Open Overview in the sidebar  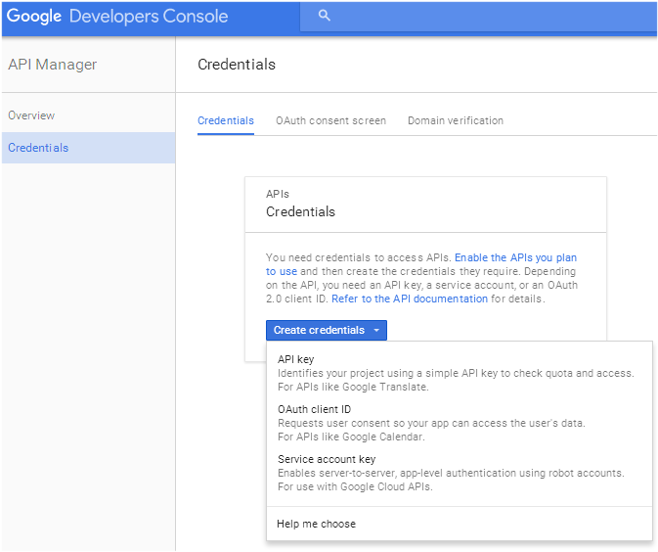pyautogui.click(x=31, y=115)
